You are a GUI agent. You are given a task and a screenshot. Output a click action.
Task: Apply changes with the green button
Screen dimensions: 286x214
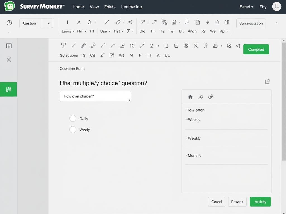(x=260, y=201)
